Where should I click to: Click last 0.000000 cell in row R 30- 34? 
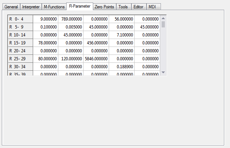tap(147, 67)
